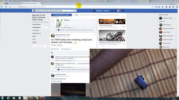Open Mohamad 'Cupi' Yusuf post author name
179x100 pixels.
[63, 35]
